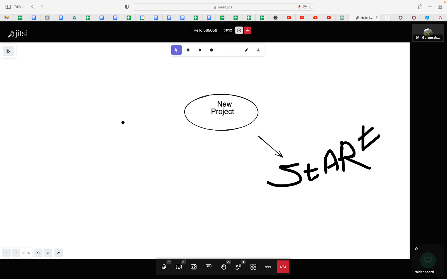Open more actions menu
This screenshot has height=279, width=447.
tap(268, 267)
